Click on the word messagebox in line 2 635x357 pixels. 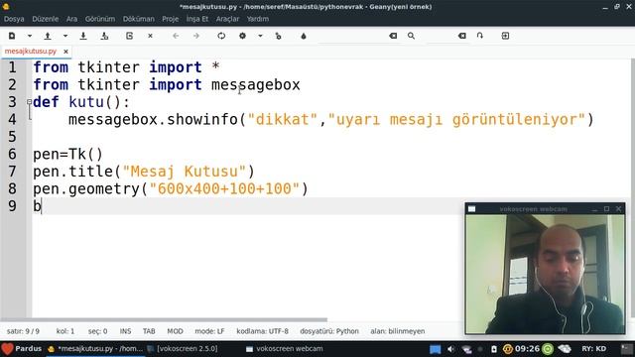[256, 85]
